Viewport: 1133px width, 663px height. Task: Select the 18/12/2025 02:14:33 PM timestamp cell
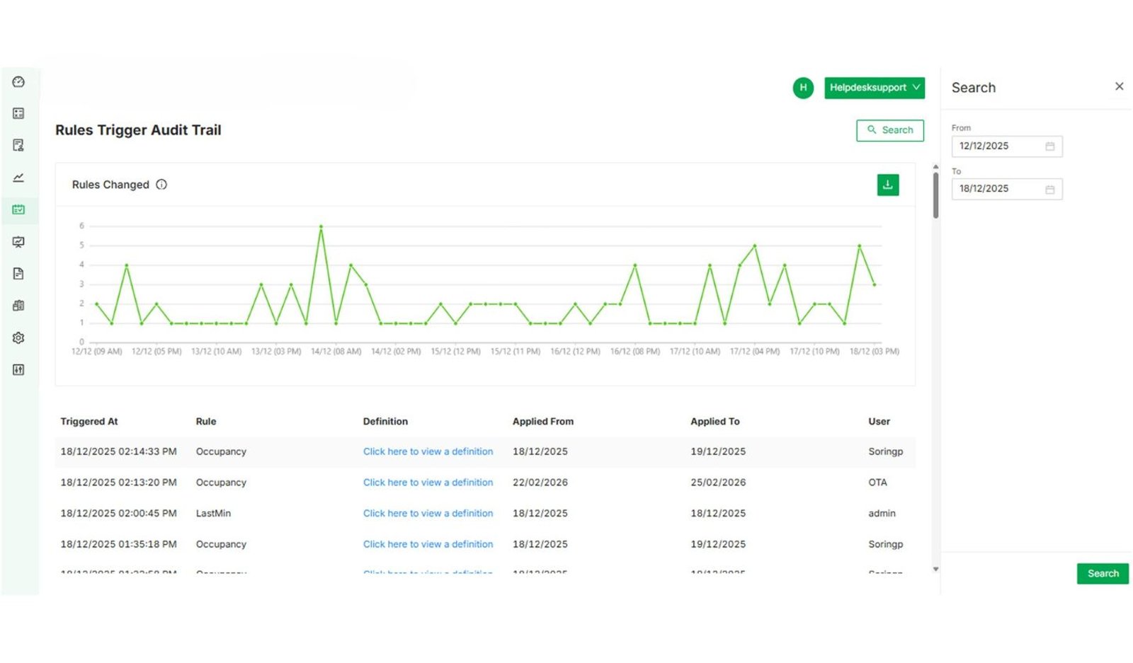click(118, 451)
